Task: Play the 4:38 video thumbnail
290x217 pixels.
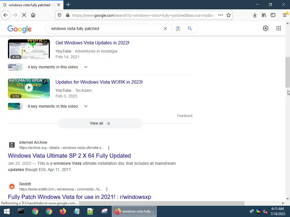Action: pyautogui.click(x=29, y=49)
